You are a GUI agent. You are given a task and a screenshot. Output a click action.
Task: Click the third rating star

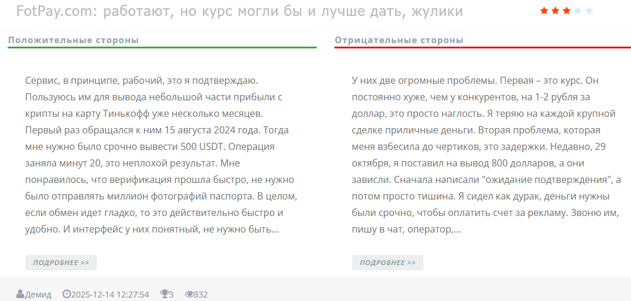coord(567,11)
